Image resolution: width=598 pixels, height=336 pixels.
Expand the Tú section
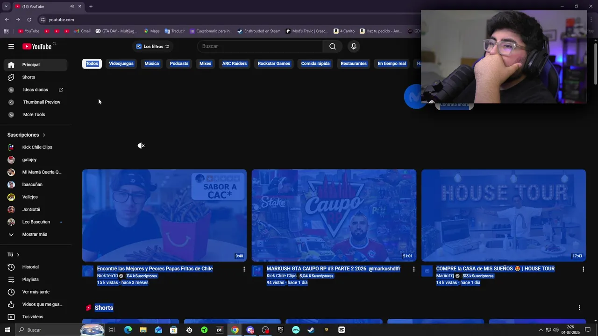coord(14,255)
